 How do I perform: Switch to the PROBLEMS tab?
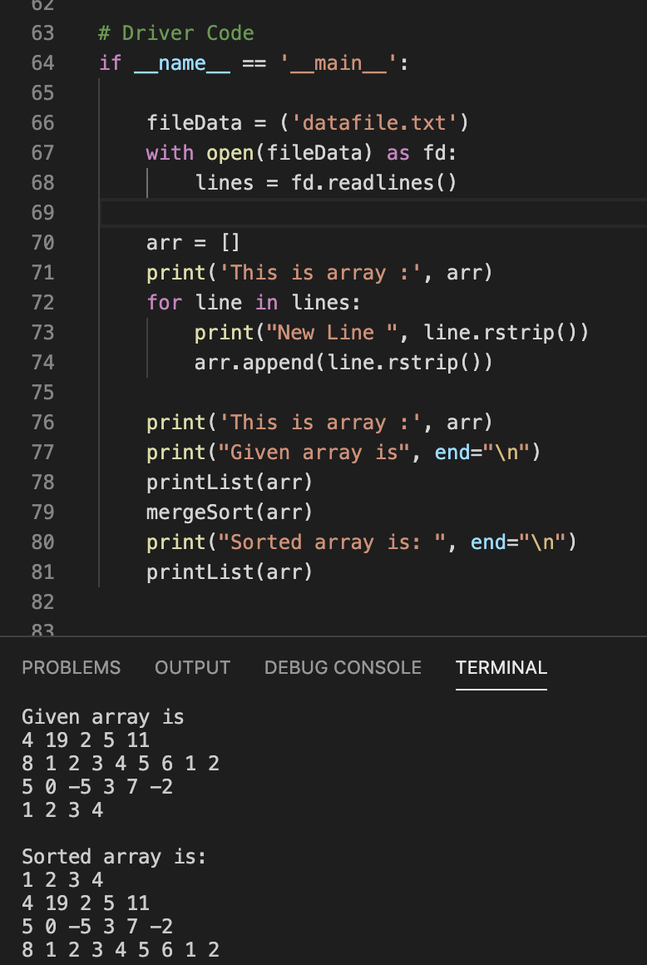click(x=71, y=667)
